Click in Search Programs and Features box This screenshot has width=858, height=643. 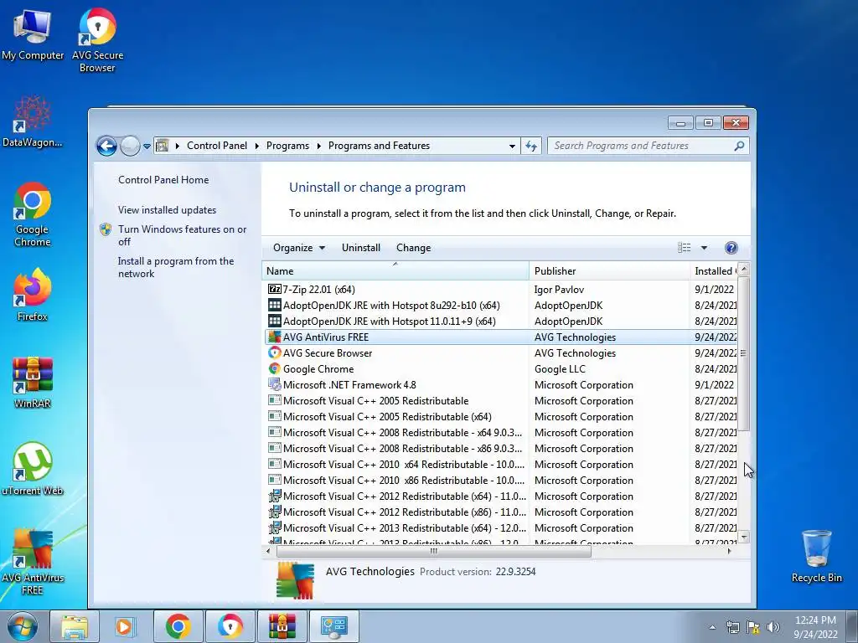pos(641,146)
